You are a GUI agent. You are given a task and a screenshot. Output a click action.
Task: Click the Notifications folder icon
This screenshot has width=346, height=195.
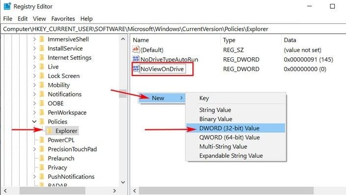point(42,94)
